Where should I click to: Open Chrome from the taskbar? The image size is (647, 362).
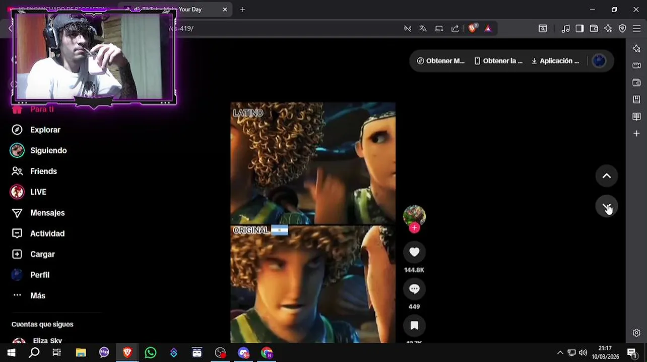click(x=267, y=353)
